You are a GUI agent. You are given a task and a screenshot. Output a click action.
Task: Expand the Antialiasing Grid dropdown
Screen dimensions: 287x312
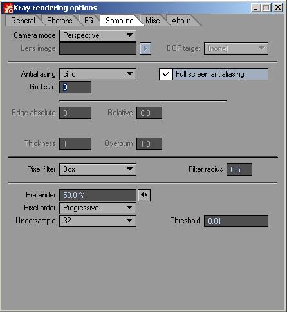click(98, 74)
